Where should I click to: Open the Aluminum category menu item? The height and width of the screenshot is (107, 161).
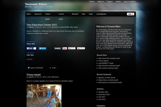[38, 14]
